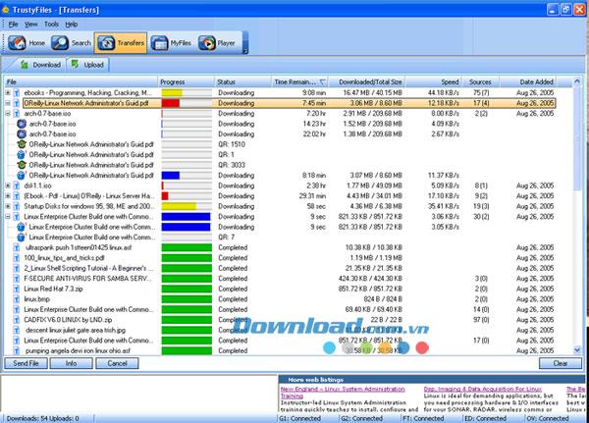Open the Help menu
The height and width of the screenshot is (423, 589).
tap(72, 24)
